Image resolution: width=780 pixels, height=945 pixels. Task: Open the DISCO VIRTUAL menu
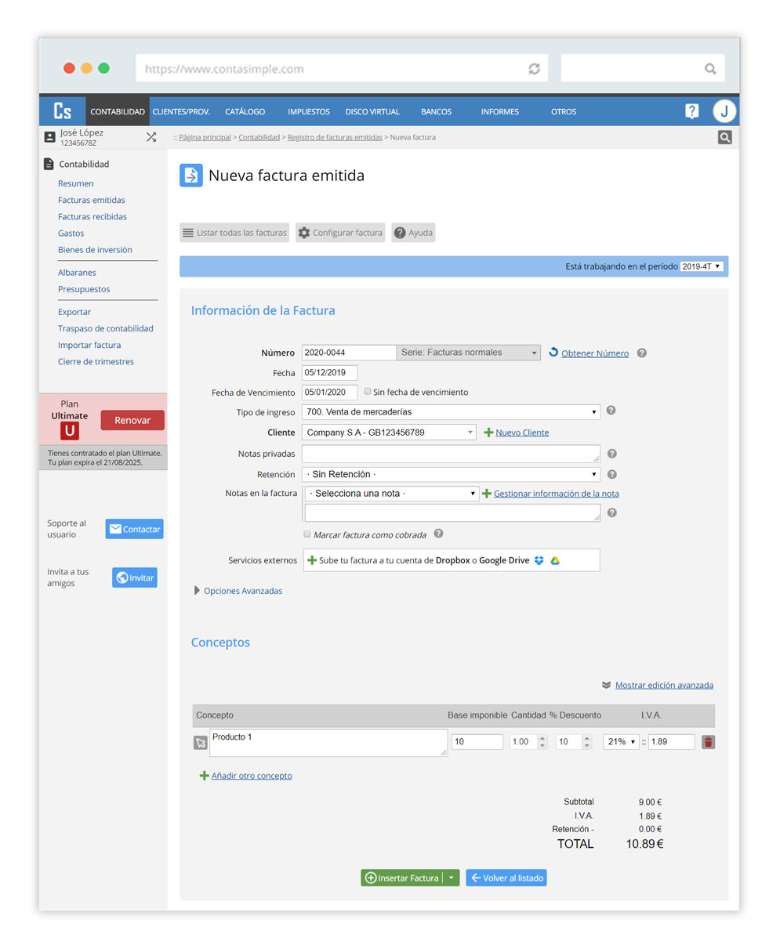tap(372, 111)
